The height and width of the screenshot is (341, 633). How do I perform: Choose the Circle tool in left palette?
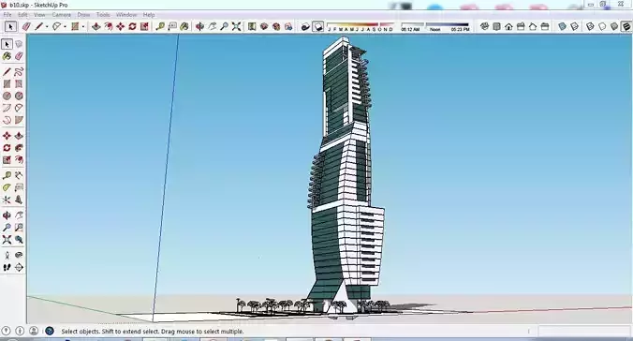[7, 96]
